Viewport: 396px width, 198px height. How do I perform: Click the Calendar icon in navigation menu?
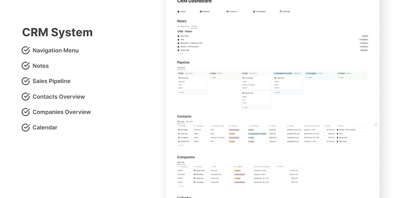coord(281,12)
